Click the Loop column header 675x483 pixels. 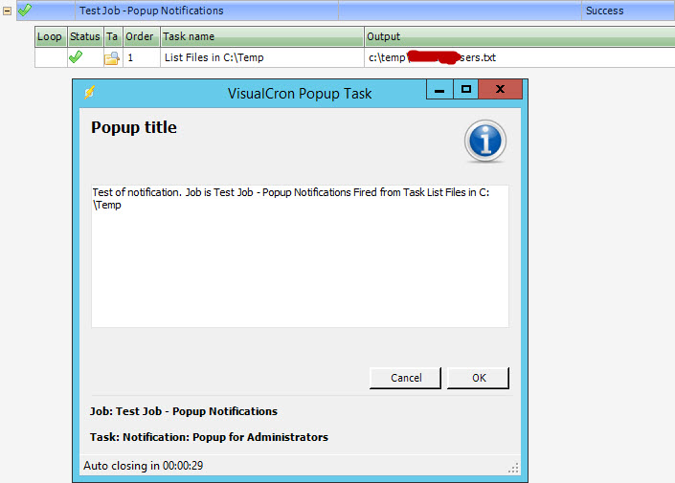pyautogui.click(x=50, y=36)
